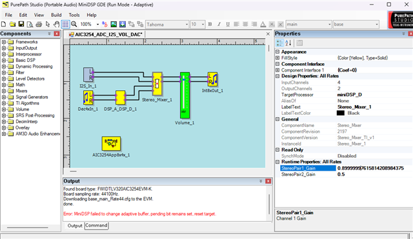The image size is (413, 239).
Task: Click the Categorized view icon in Properties
Action: [x=279, y=43]
